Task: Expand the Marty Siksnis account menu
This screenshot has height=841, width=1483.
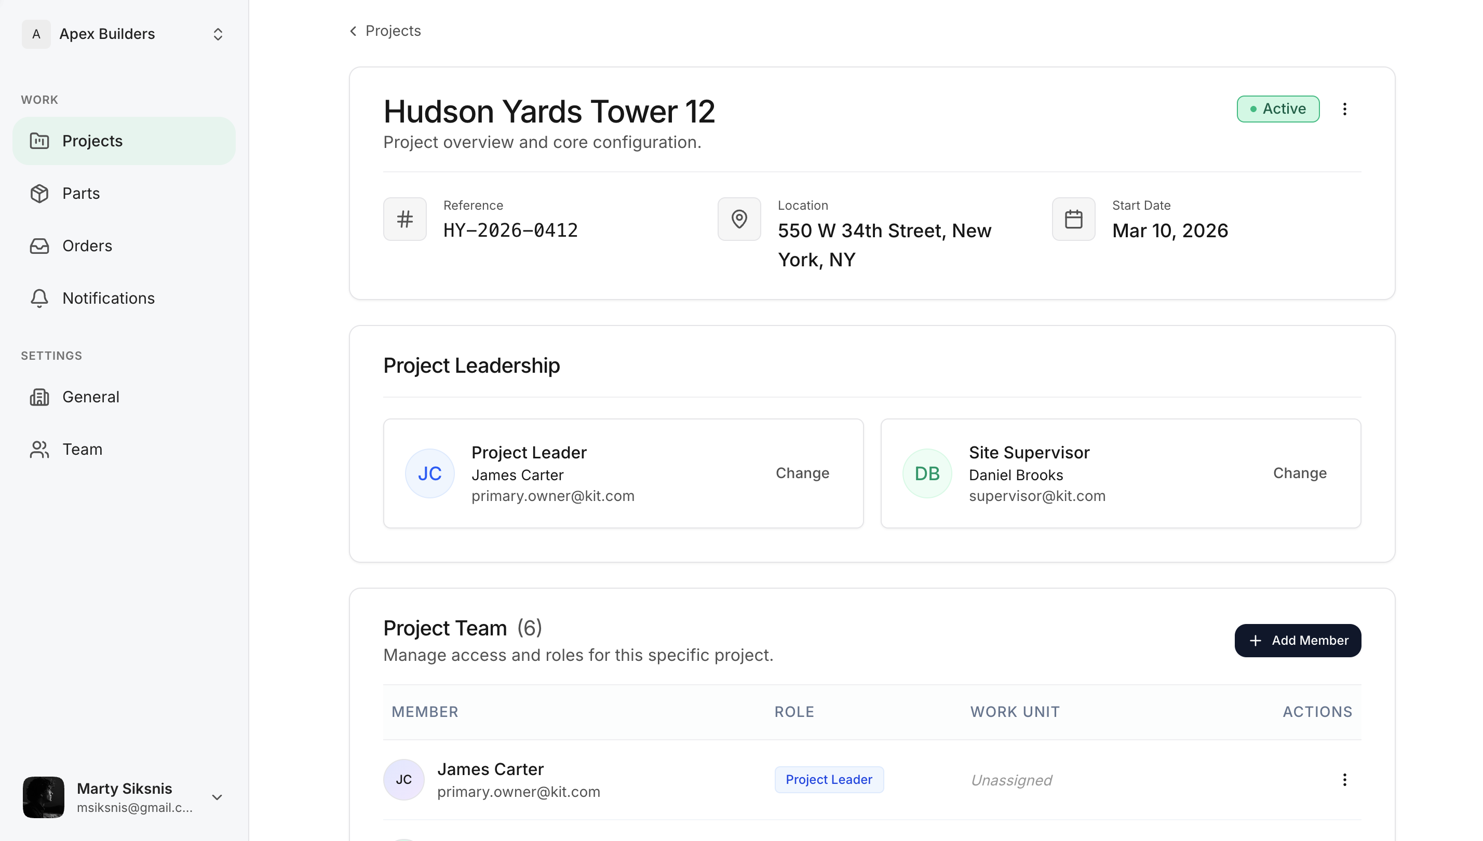Action: click(x=217, y=797)
